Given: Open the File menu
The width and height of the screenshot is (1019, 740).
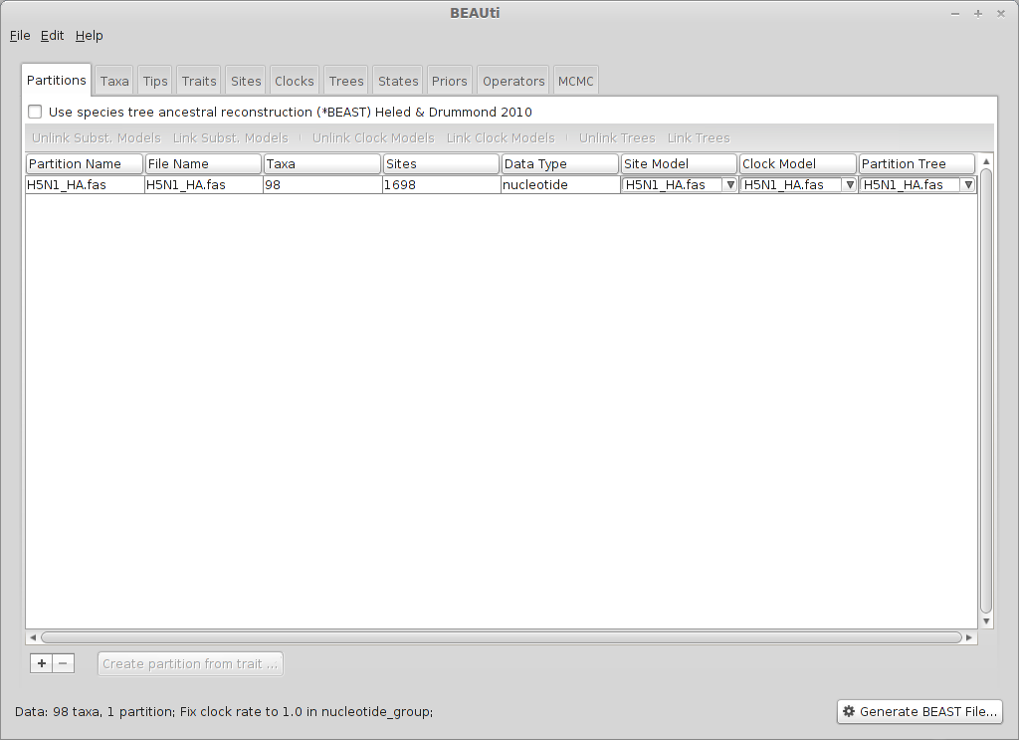Looking at the screenshot, I should (x=20, y=36).
